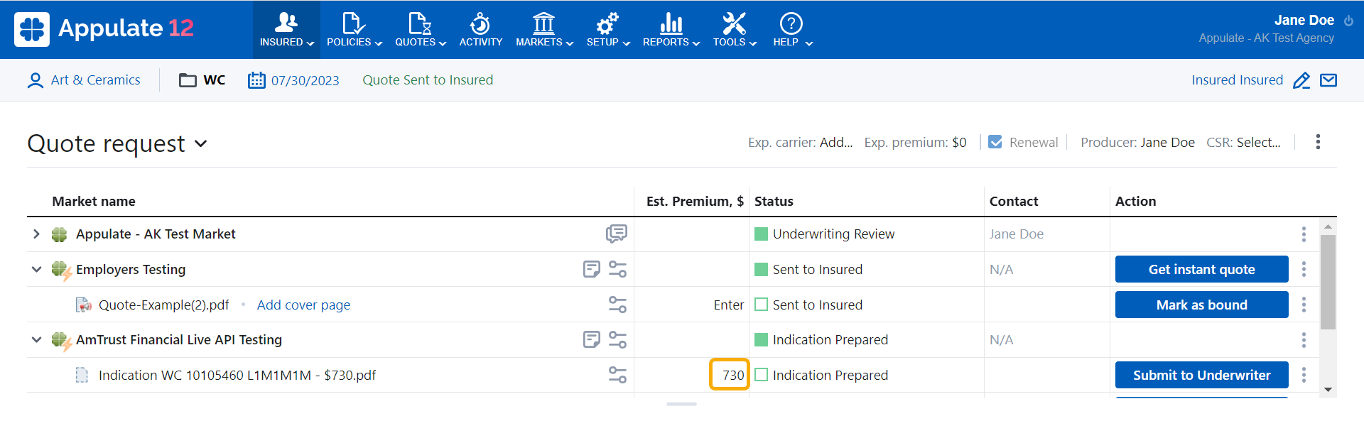Open the Reports menu
Screen dimensions: 1364x421
[671, 29]
